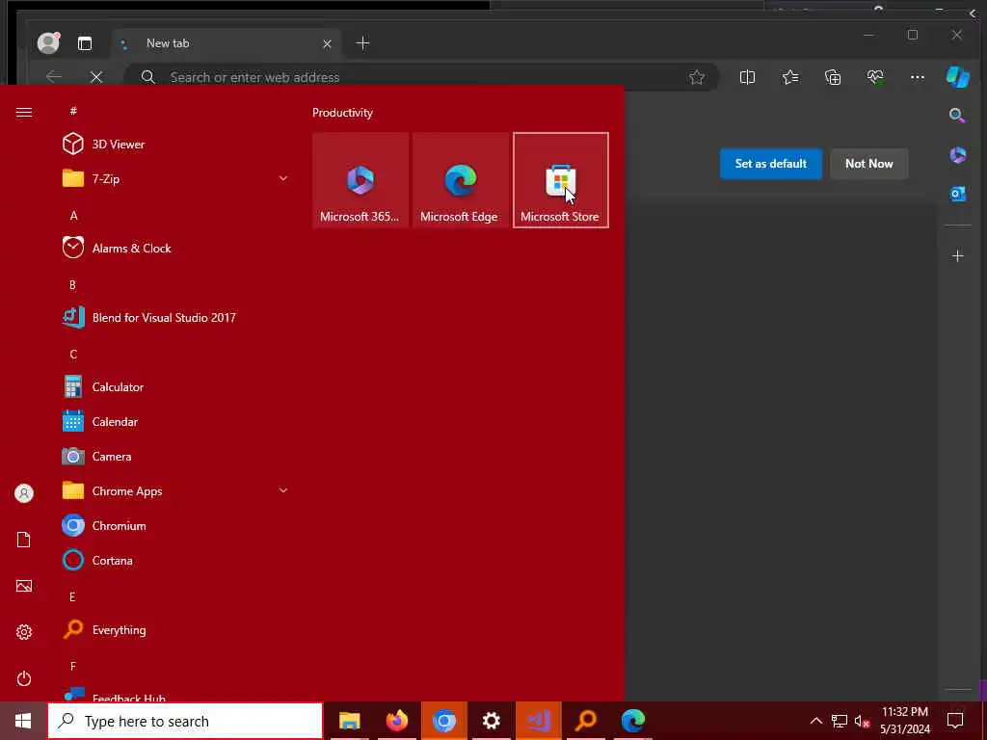Viewport: 987px width, 740px height.
Task: Open Outlook in Edge sidebar
Action: pos(957,195)
